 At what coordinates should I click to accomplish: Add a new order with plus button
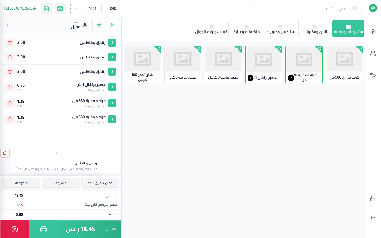pyautogui.click(x=76, y=8)
